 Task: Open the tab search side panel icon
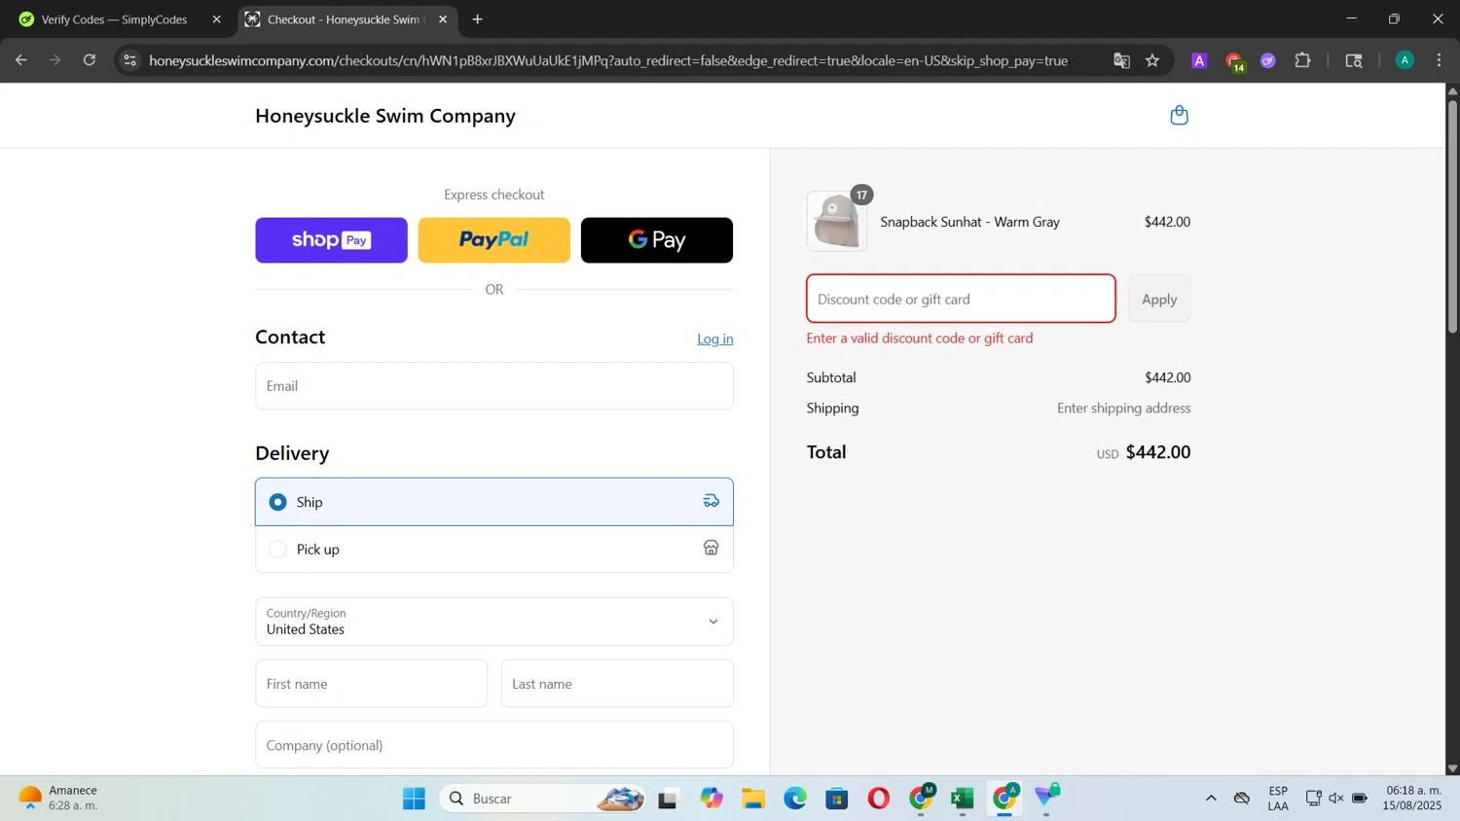click(1354, 60)
